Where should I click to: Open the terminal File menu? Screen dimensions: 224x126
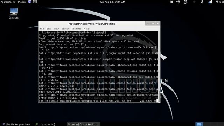point(42,29)
